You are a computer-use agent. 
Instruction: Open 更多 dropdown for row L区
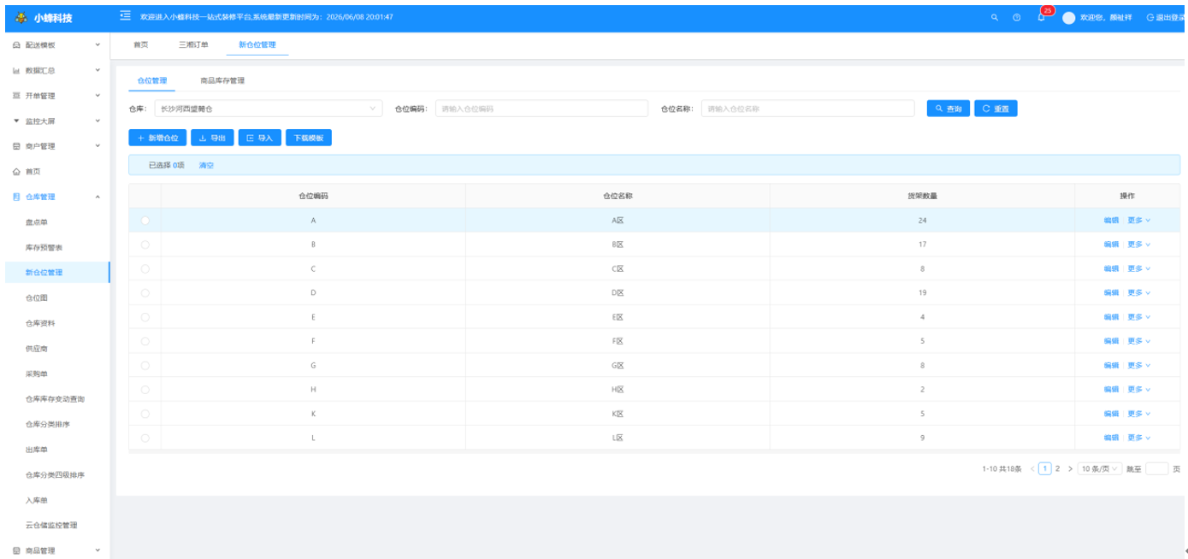[1138, 438]
